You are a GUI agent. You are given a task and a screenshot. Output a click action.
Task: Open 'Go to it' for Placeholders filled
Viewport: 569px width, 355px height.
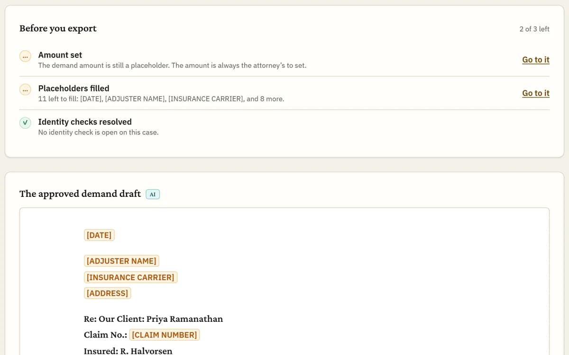click(536, 93)
